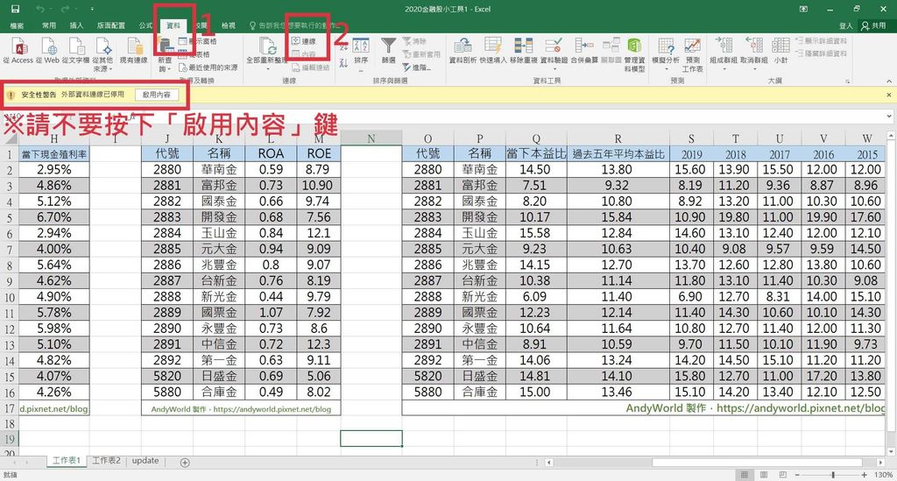Open 連線 connections in ribbon
Image resolution: width=897 pixels, height=481 pixels.
coord(304,41)
